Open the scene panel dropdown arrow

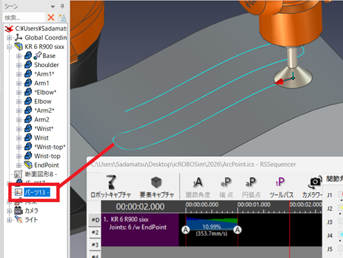pyautogui.click(x=53, y=6)
